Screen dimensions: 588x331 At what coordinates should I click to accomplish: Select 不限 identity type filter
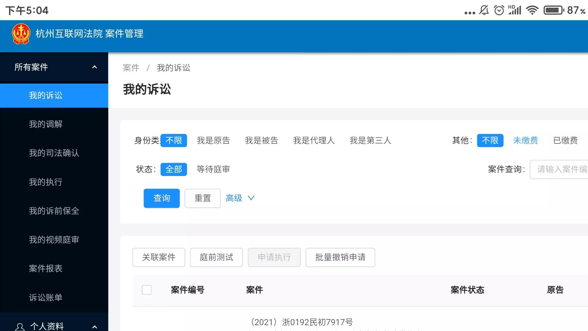(x=174, y=140)
